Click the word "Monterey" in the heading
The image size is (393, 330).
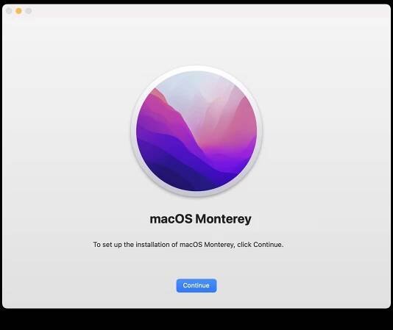(x=223, y=219)
